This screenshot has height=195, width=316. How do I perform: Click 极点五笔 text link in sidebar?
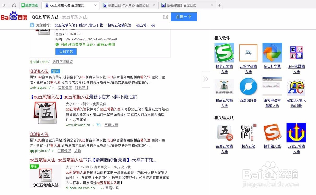[248, 146]
